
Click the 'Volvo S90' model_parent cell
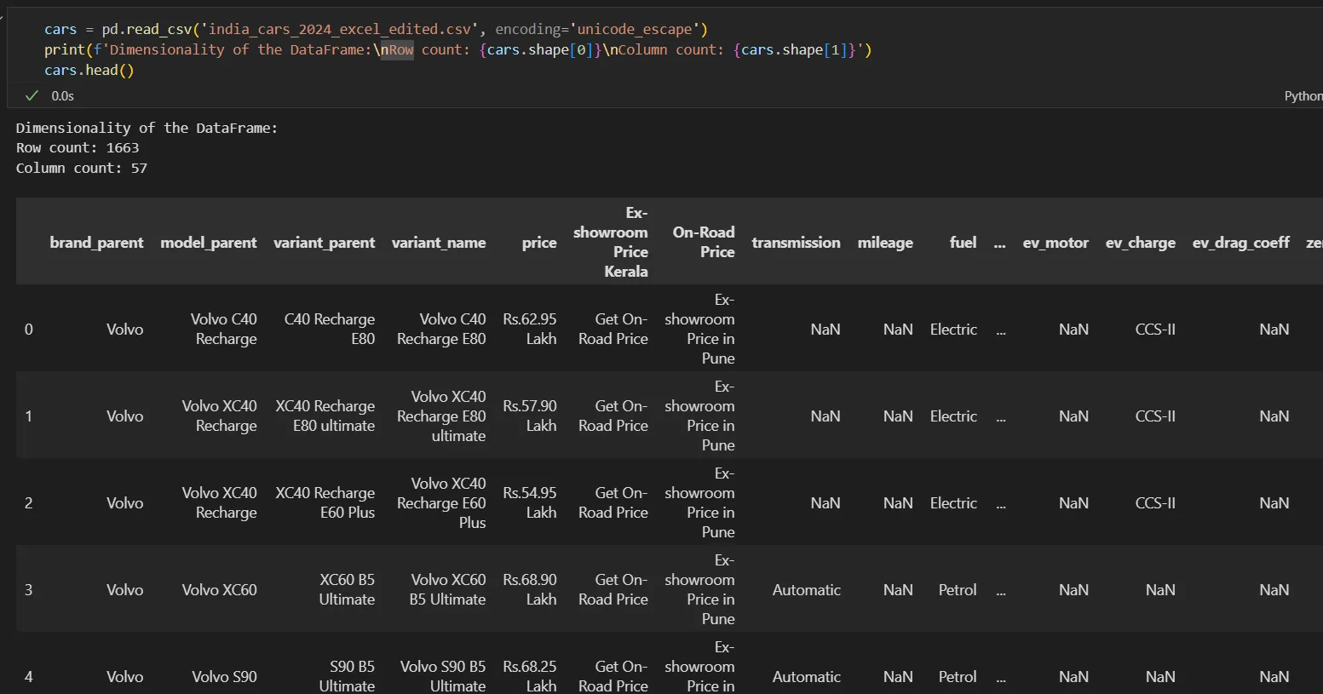[224, 676]
